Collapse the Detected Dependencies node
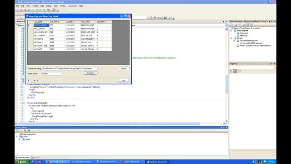This screenshot has width=291, height=164. pyautogui.click(x=234, y=41)
